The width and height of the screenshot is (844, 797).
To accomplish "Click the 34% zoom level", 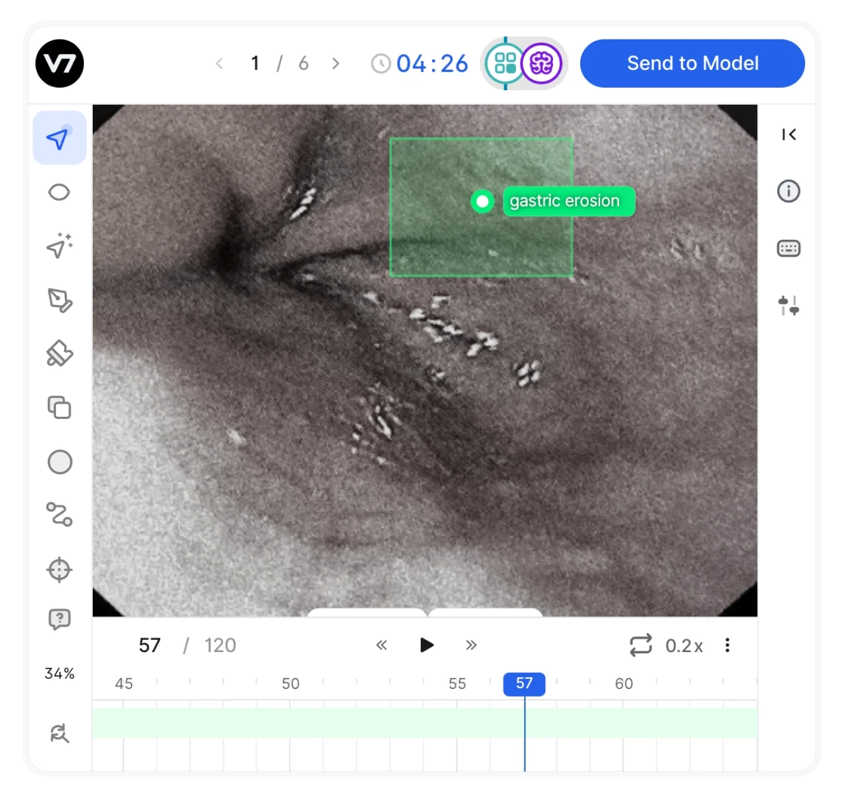I will tap(59, 674).
